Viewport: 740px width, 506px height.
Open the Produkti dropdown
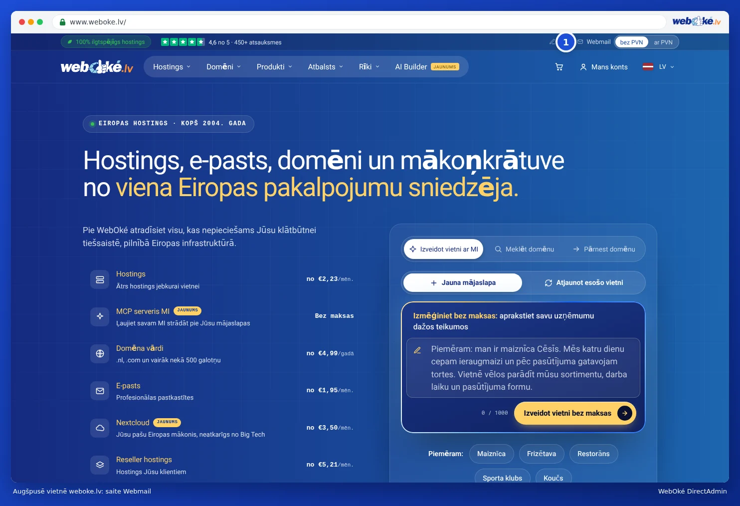tap(274, 67)
